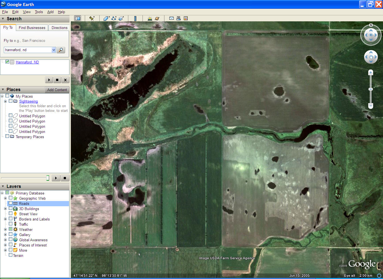383x279 pixels.
Task: Select Places of Interest layer row
Action: [33, 245]
